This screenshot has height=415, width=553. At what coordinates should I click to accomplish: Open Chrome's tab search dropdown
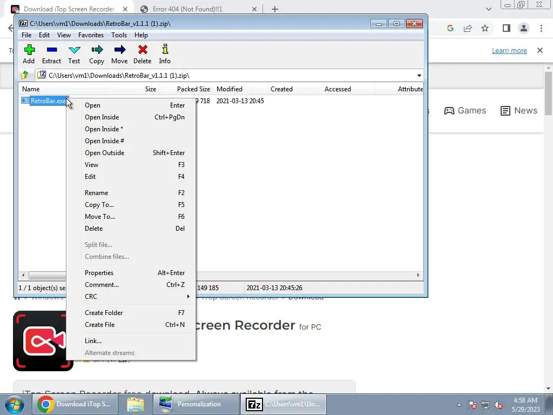[488, 9]
